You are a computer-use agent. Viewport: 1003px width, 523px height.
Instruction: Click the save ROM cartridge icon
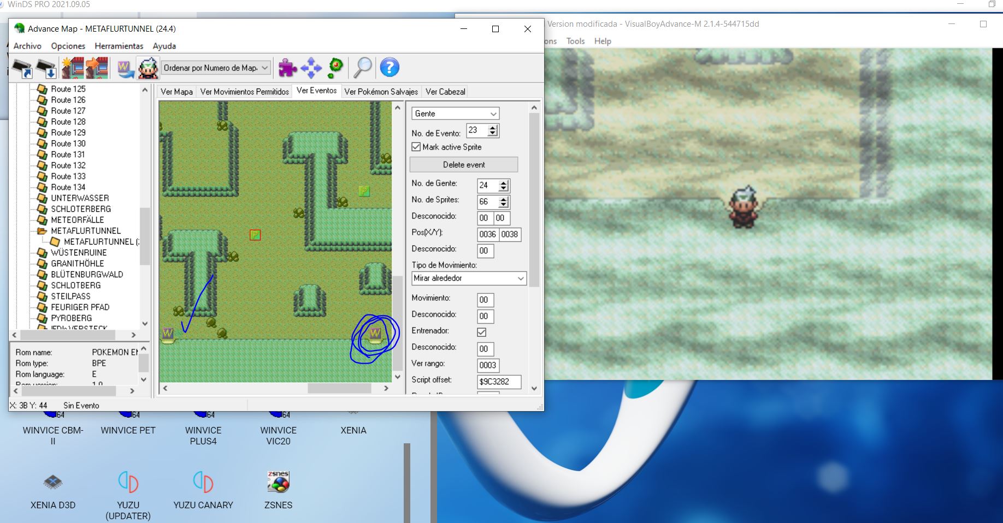point(46,68)
